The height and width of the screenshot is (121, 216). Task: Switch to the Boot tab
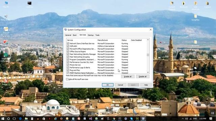[x=75, y=35]
